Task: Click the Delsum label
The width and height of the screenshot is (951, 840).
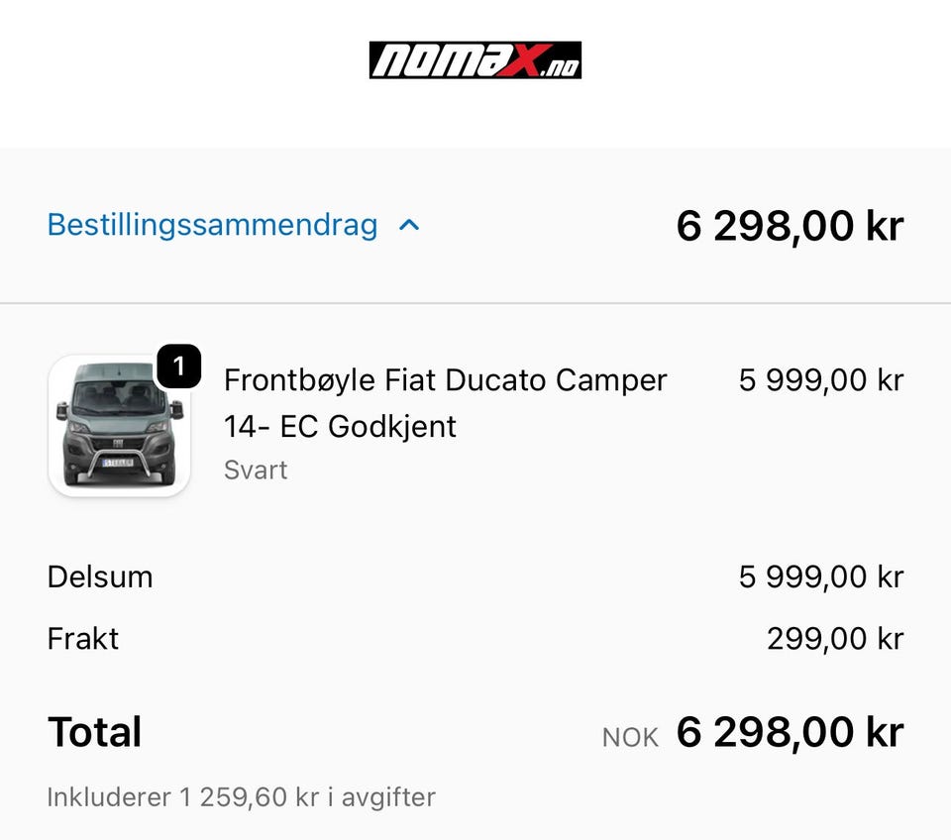Action: coord(100,577)
